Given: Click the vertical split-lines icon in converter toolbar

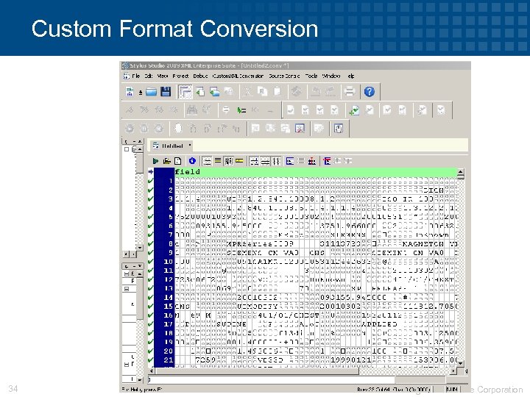Looking at the screenshot, I should click(x=277, y=161).
